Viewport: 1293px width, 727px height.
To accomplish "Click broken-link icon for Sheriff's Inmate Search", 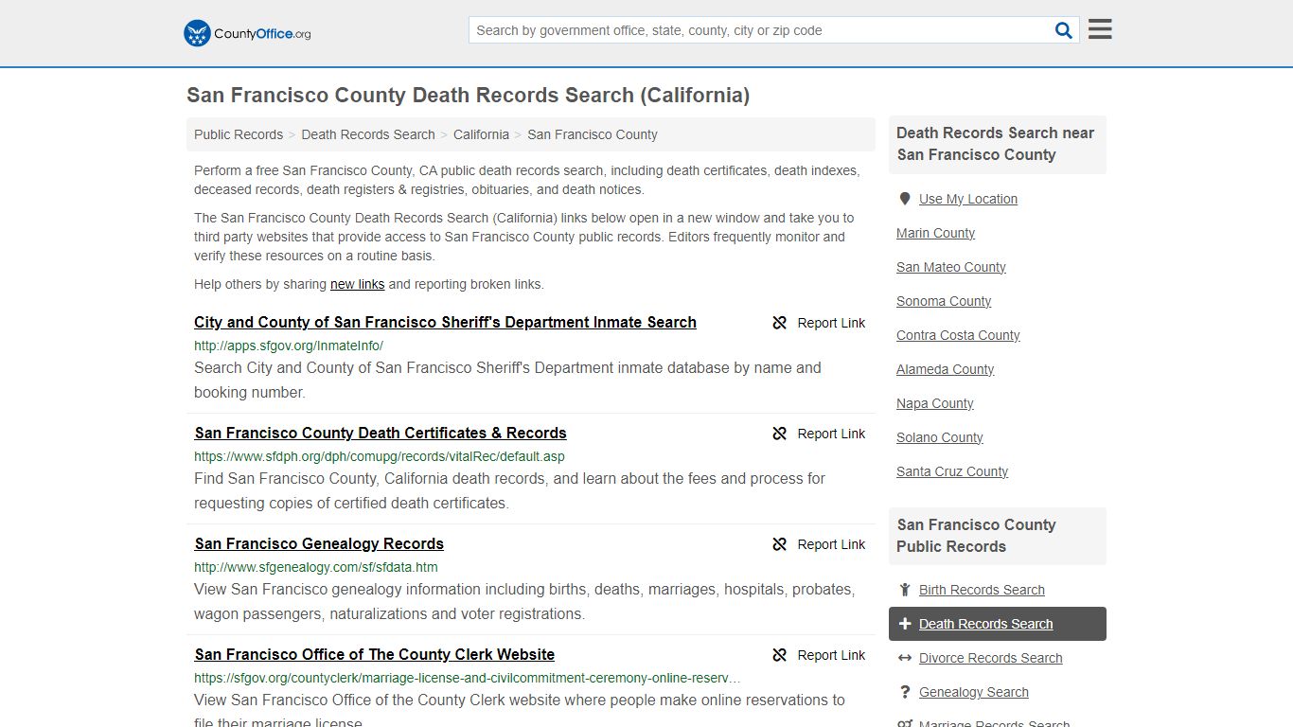I will coord(779,323).
